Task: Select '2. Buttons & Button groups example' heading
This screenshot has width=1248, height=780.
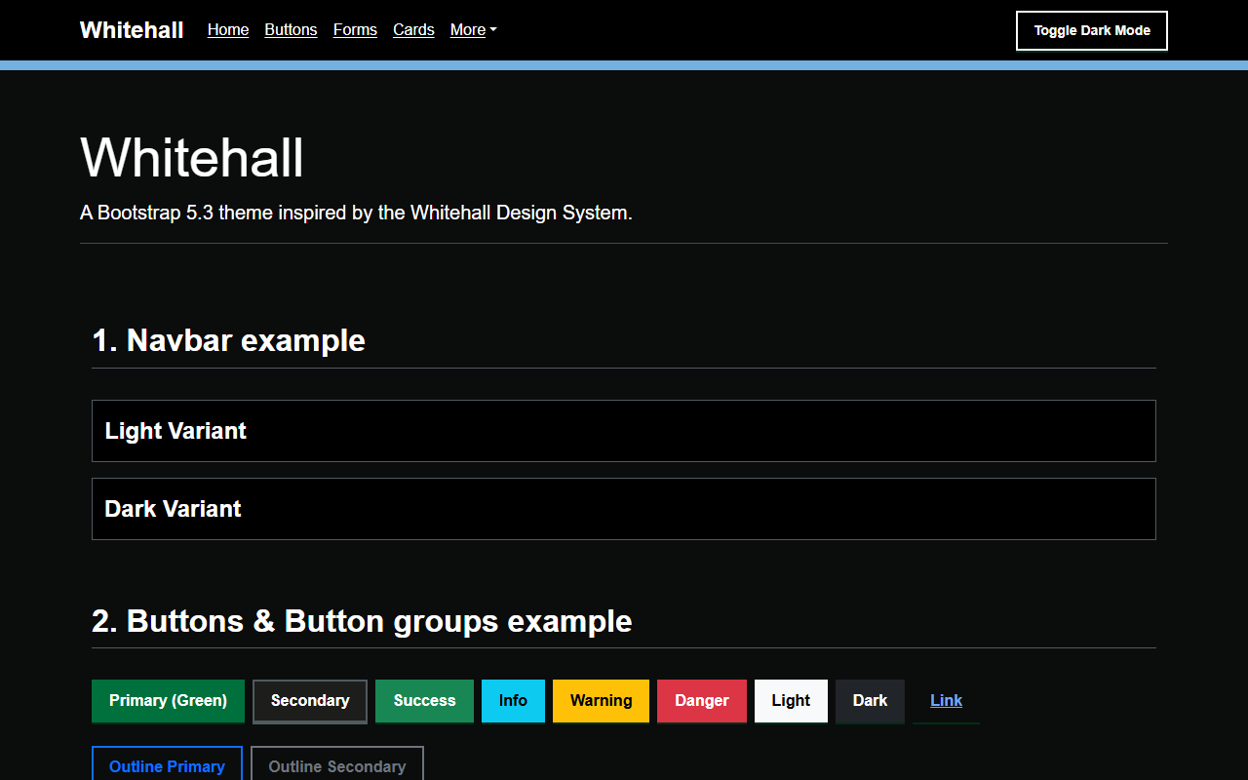Action: (x=362, y=621)
